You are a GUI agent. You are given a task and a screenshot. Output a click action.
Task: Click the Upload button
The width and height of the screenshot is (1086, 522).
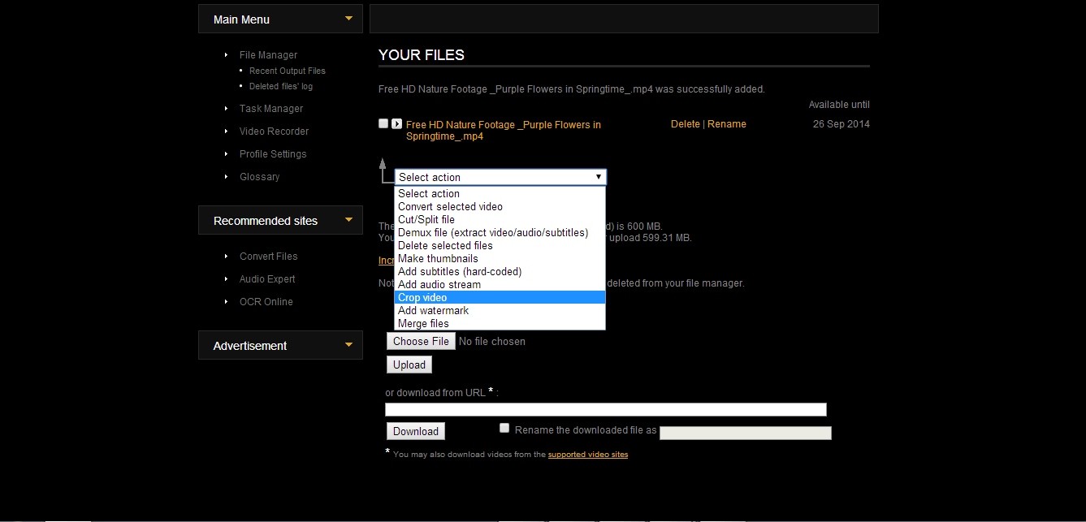tap(409, 365)
